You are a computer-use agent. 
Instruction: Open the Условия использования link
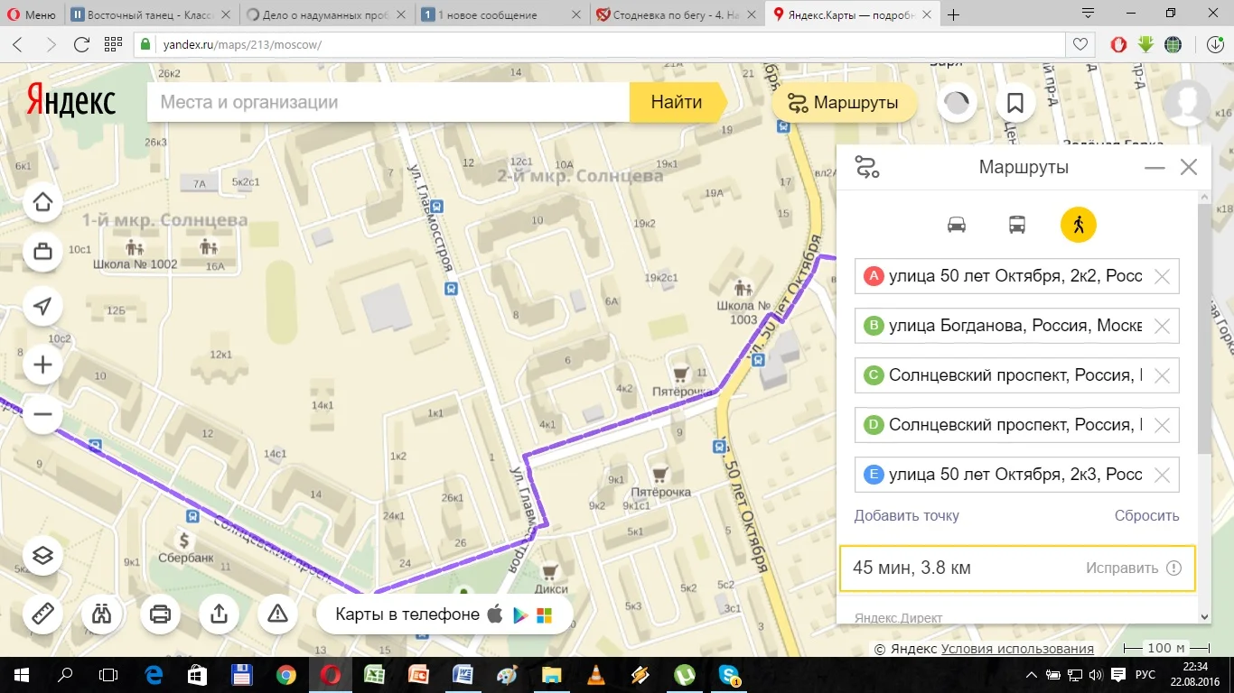1017,649
